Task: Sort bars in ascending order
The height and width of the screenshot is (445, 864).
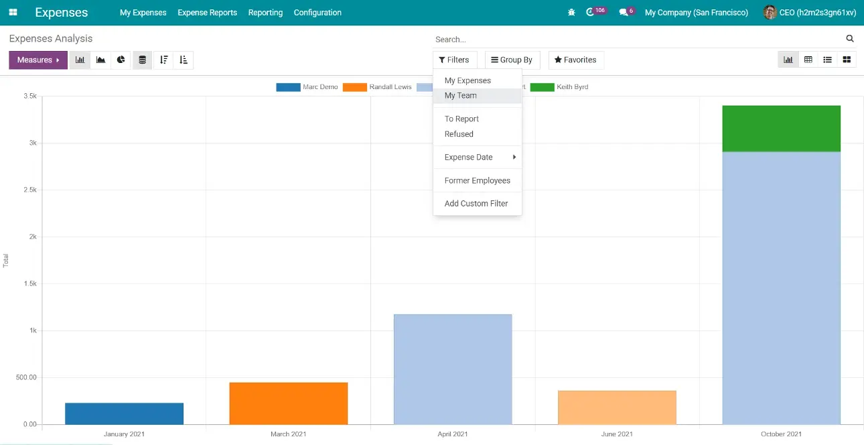Action: pos(184,60)
